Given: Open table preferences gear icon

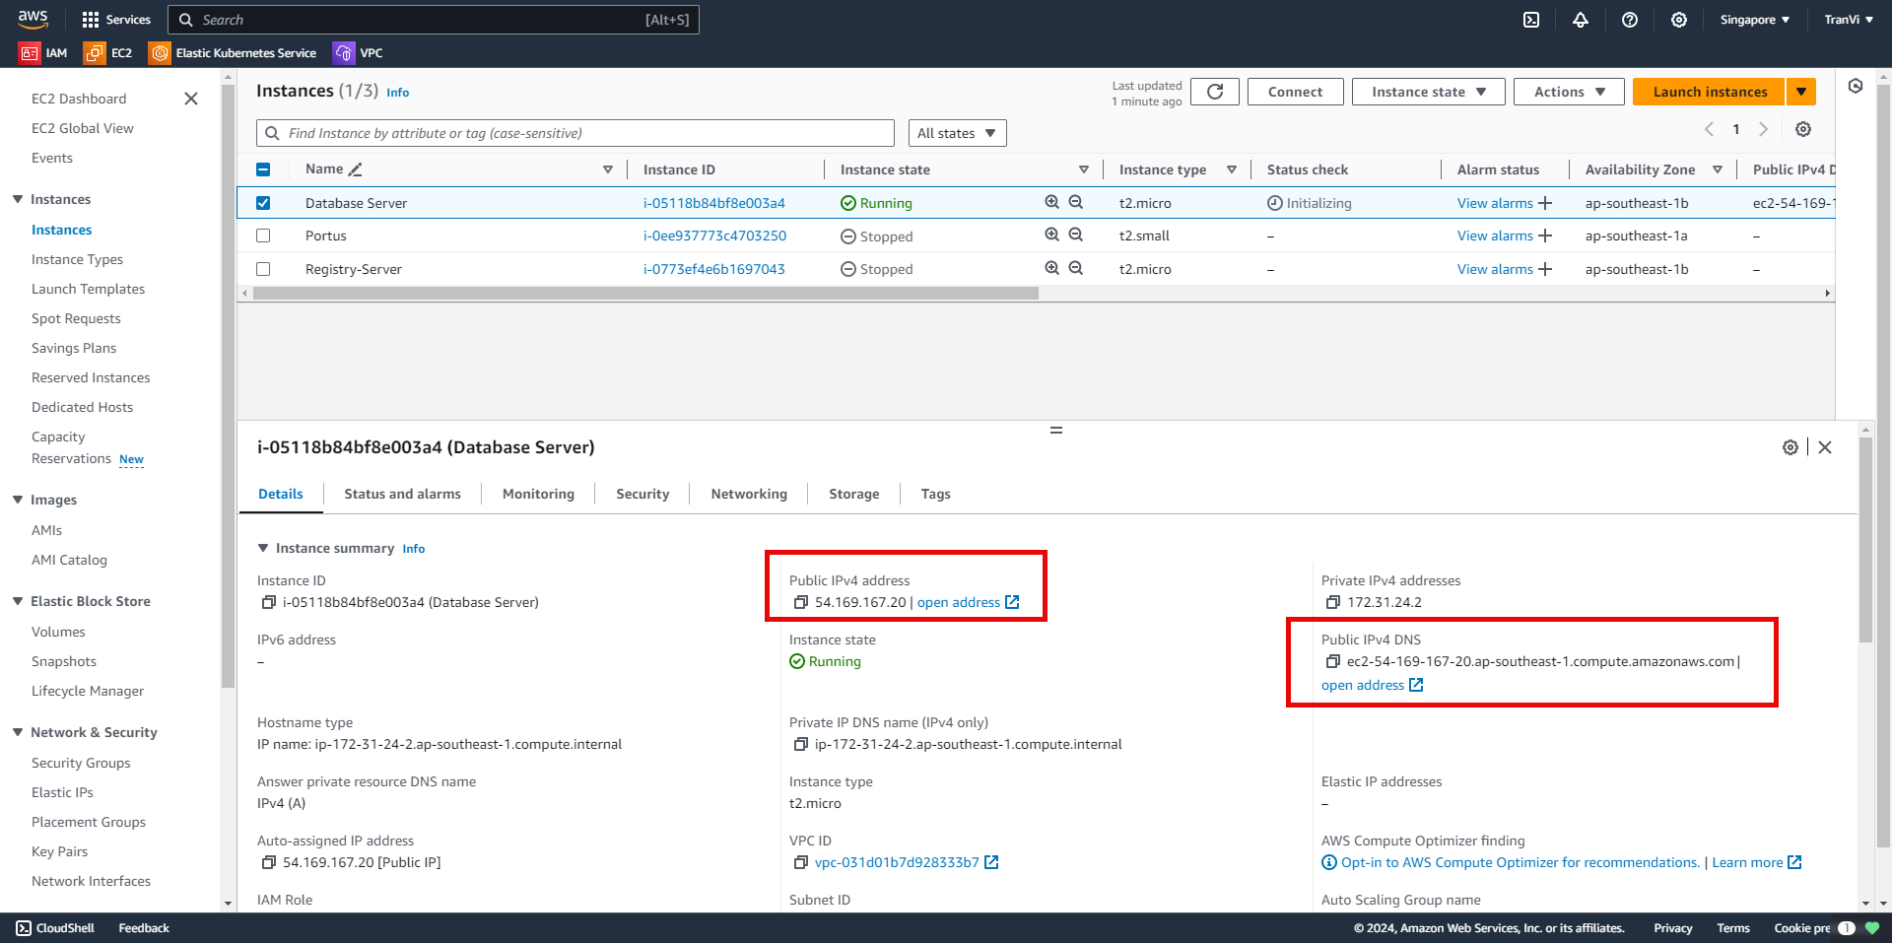Looking at the screenshot, I should (x=1803, y=129).
